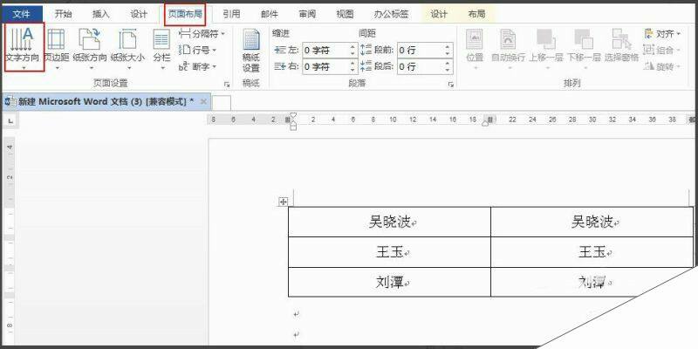Viewport: 698px width, 349px height.
Task: Select the left indent marker on ruler
Action: (293, 127)
